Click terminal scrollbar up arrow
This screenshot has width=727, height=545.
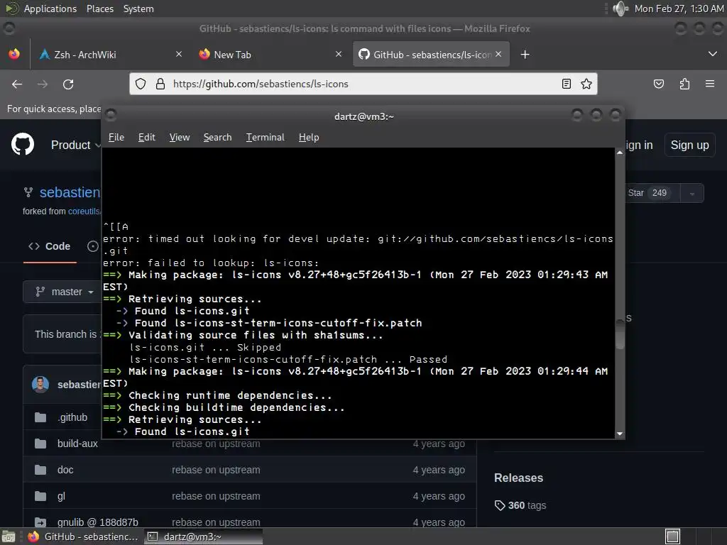[620, 153]
